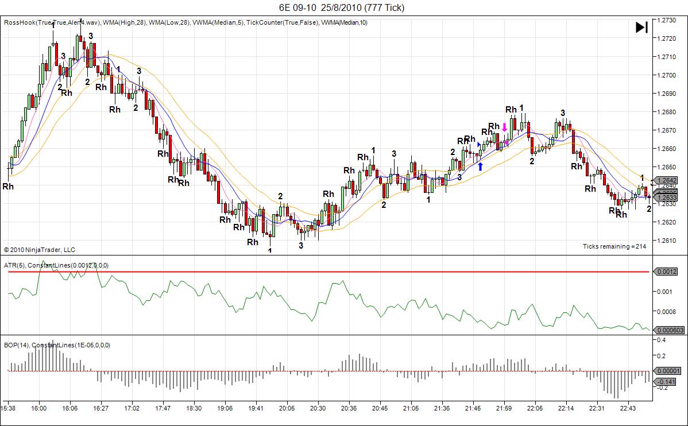
Task: Click the second blue up-arrow signal marker
Action: (480, 143)
